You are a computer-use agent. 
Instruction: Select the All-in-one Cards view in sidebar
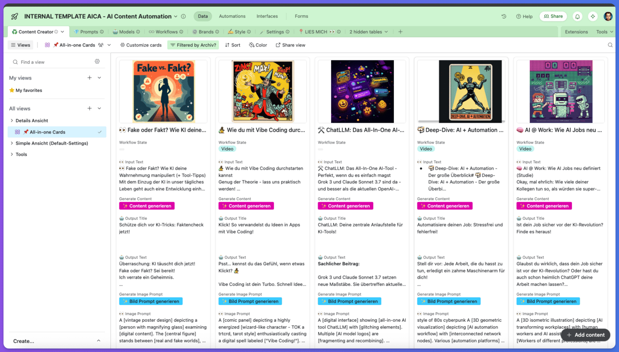coord(57,132)
